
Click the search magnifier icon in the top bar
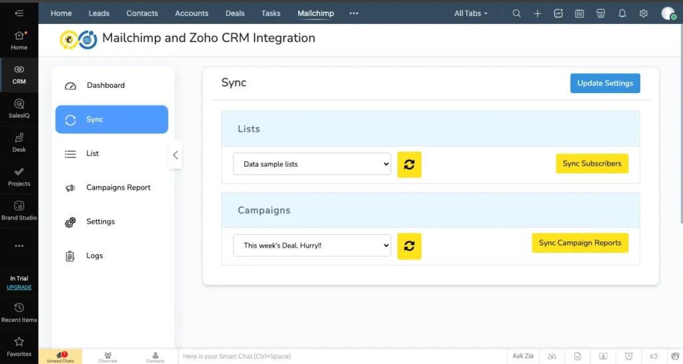(x=516, y=13)
